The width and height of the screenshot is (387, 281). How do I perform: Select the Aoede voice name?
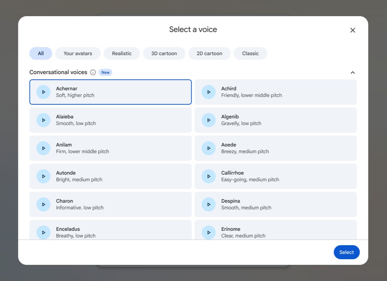228,145
